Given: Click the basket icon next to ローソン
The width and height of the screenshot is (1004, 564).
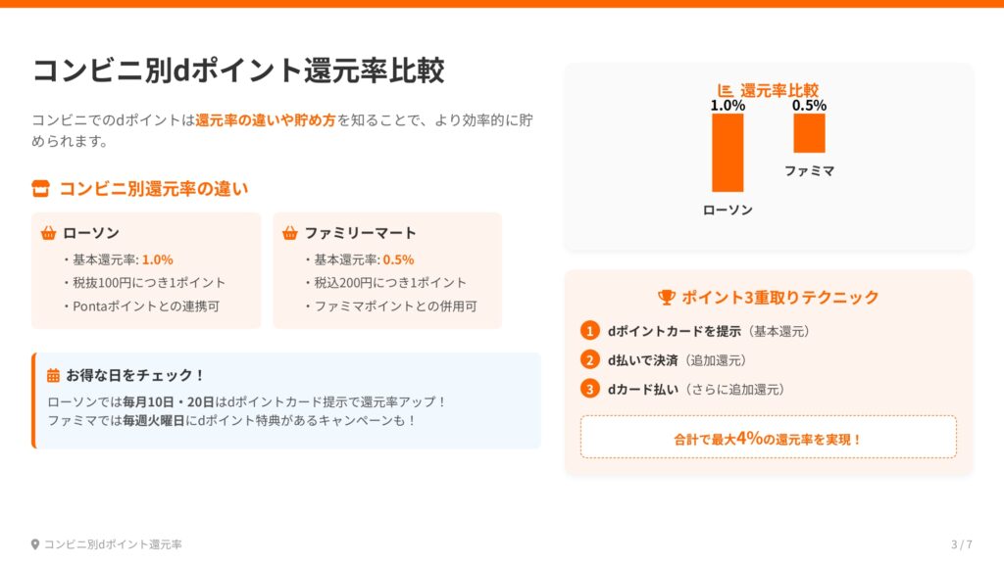Looking at the screenshot, I should pyautogui.click(x=48, y=233).
